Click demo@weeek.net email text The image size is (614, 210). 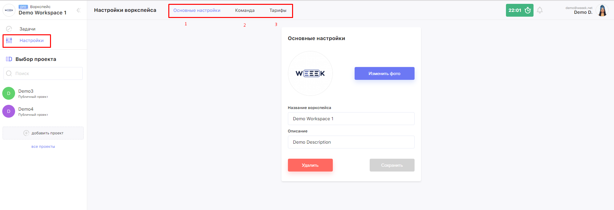pos(579,8)
